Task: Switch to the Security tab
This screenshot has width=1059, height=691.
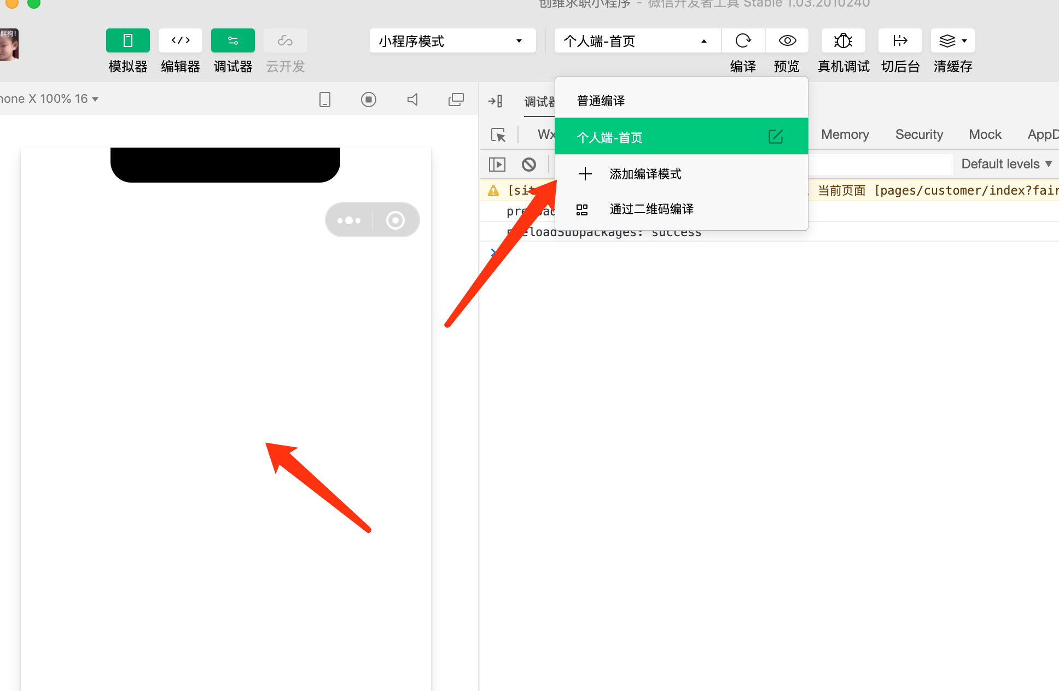Action: 919,134
